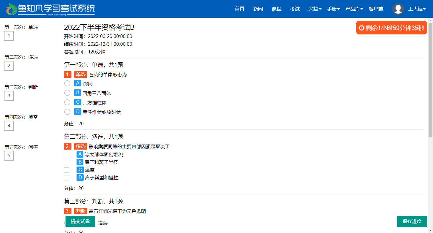Open the 产品库 dropdown menu
This screenshot has width=433, height=233.
tap(354, 9)
